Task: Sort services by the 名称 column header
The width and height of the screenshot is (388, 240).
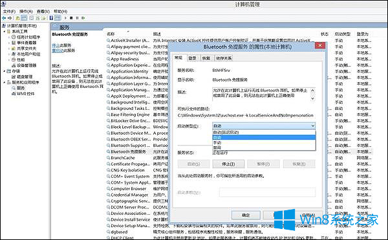Action: pyautogui.click(x=111, y=34)
